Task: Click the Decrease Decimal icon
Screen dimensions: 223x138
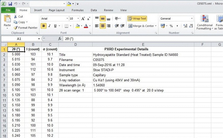Action: (191, 26)
